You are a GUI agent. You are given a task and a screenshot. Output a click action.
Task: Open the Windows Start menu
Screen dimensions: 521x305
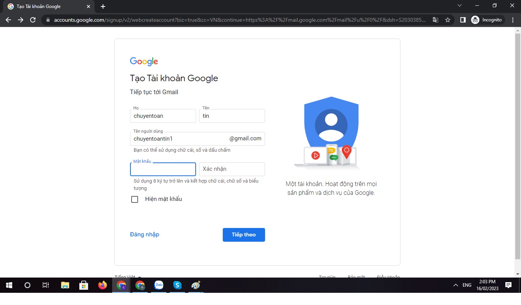click(x=9, y=285)
